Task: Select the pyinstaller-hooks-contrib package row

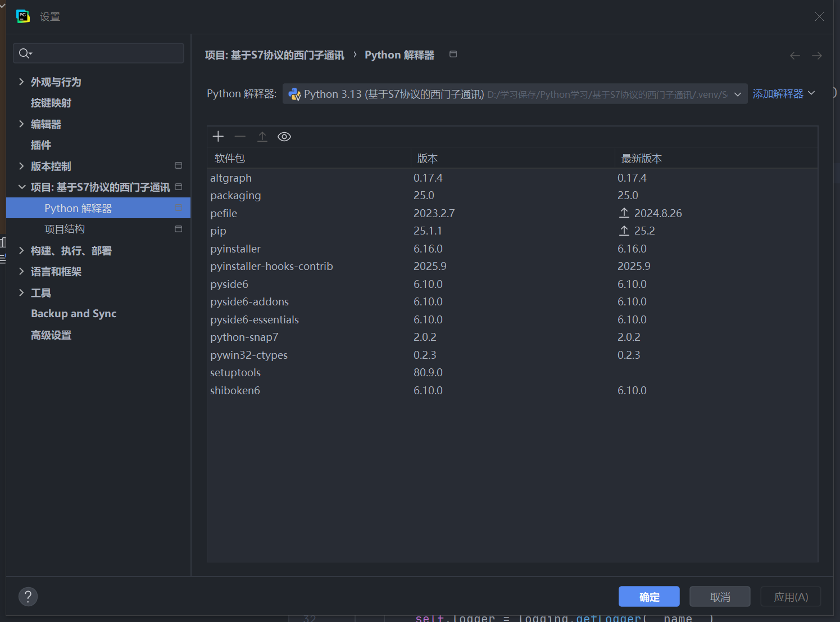Action: (512, 266)
